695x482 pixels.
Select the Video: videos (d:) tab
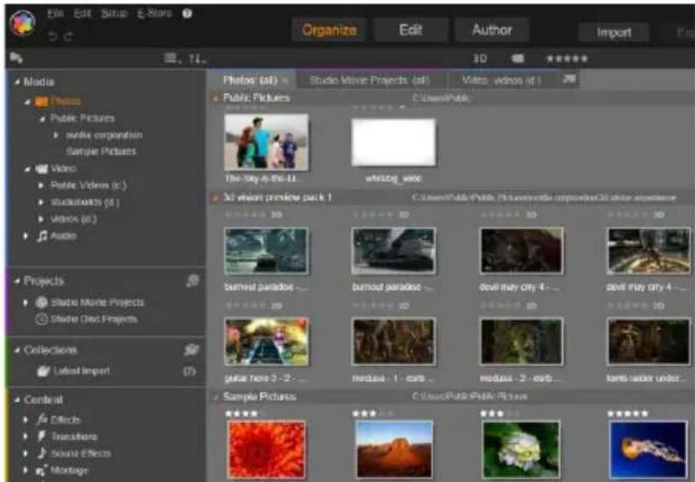click(x=501, y=80)
